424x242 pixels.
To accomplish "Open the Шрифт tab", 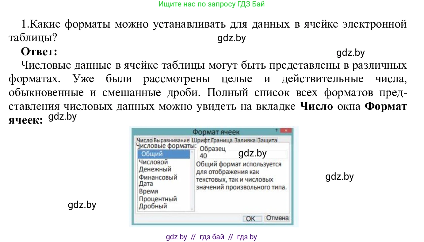I will (x=200, y=140).
